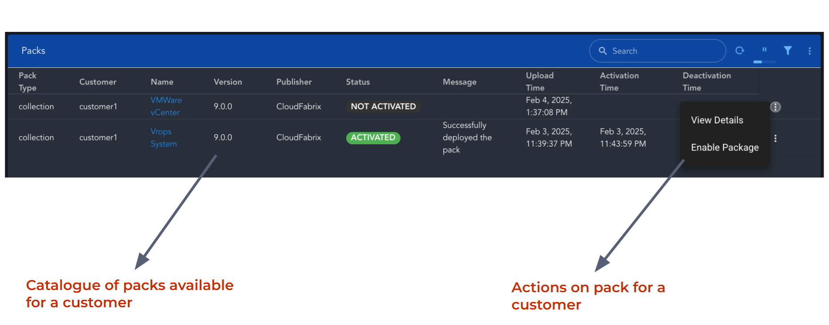Open the Packs header three-dot menu
Screen dimensions: 829x325
809,51
